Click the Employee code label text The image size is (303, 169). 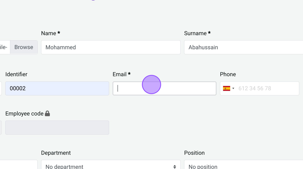[x=24, y=114]
